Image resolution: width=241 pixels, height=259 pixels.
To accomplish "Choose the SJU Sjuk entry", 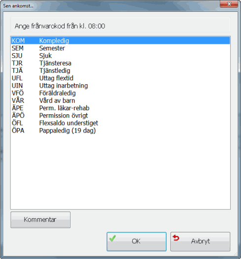I will coord(120,56).
